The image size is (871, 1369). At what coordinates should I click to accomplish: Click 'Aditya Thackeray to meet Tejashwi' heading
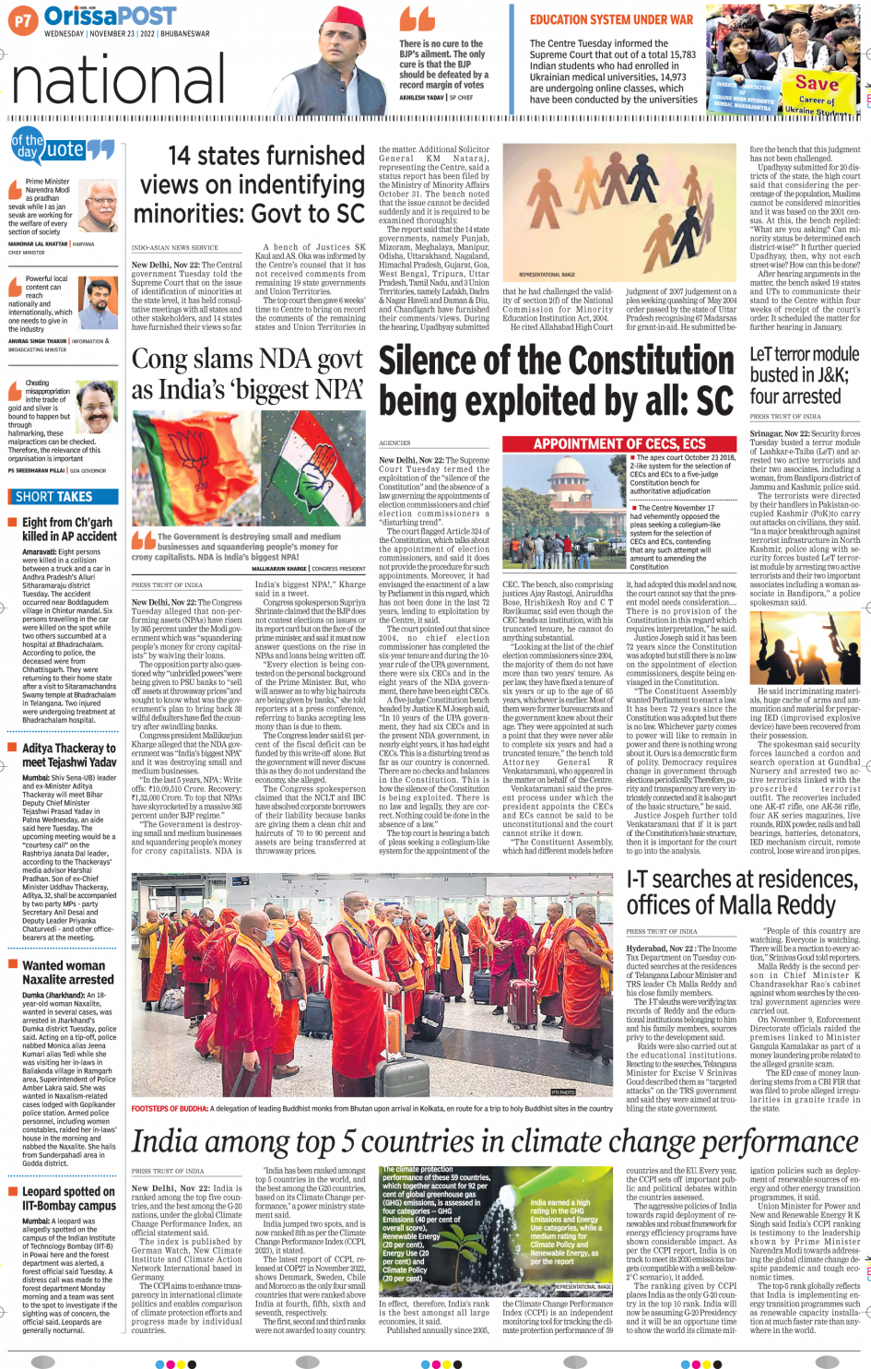[x=69, y=755]
